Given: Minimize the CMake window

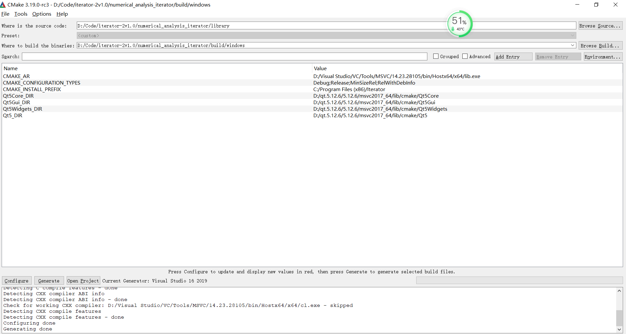Looking at the screenshot, I should [x=577, y=5].
